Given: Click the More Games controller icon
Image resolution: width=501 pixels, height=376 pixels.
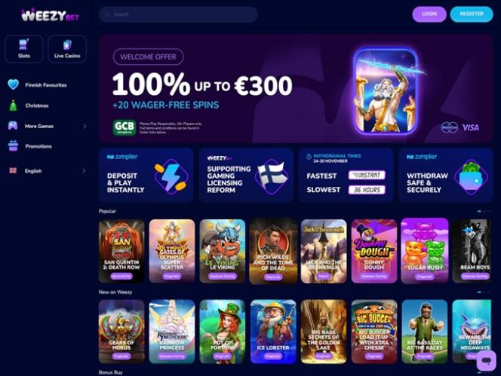Looking at the screenshot, I should [13, 126].
